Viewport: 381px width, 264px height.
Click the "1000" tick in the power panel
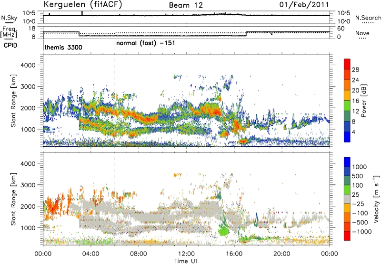[28, 129]
